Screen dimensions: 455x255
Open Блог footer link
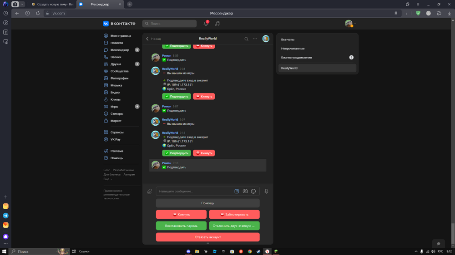click(x=106, y=170)
